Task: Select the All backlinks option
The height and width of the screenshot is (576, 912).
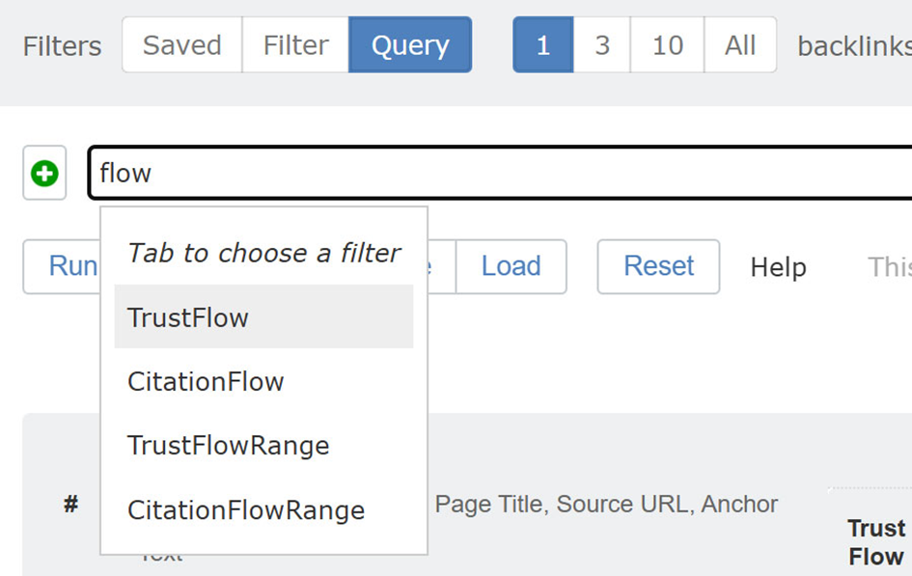Action: tap(740, 45)
